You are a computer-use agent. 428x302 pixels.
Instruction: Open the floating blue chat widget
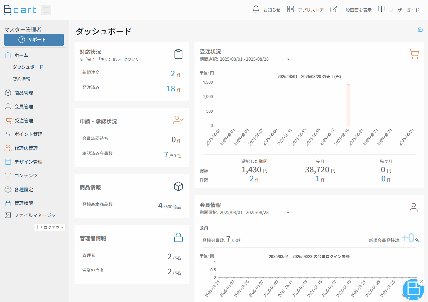tap(413, 290)
